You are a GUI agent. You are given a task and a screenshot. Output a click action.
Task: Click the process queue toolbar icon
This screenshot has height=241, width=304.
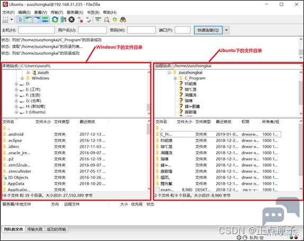pyautogui.click(x=63, y=20)
